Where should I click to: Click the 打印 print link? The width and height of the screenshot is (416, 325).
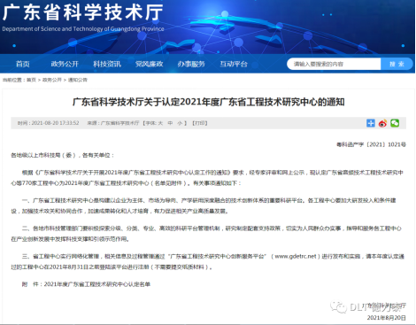pyautogui.click(x=200, y=123)
